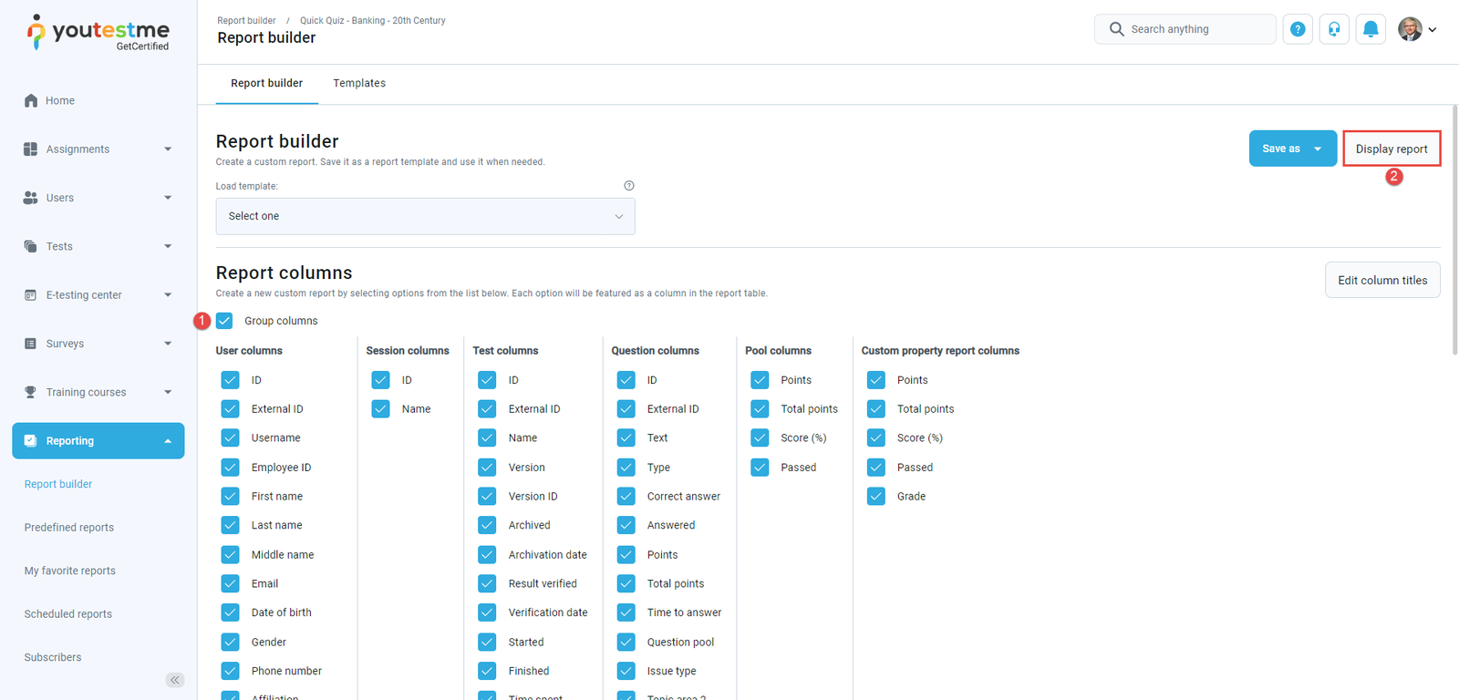
Task: Click the vertical page scrollbar
Action: [1454, 228]
